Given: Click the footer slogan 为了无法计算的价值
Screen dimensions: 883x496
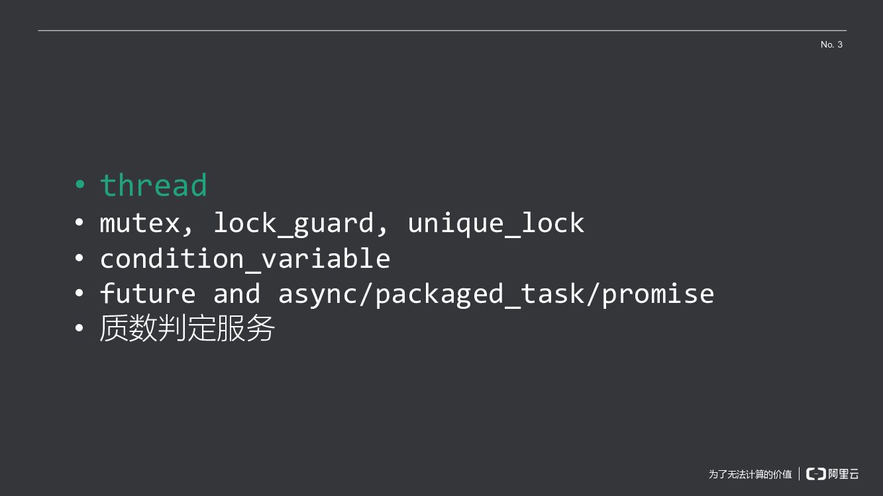Looking at the screenshot, I should pyautogui.click(x=750, y=474).
